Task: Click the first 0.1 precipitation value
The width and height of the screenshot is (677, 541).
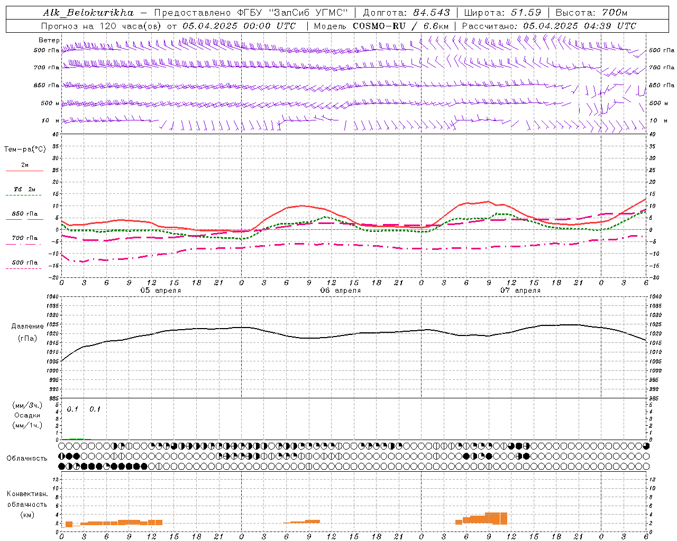Action: [72, 409]
